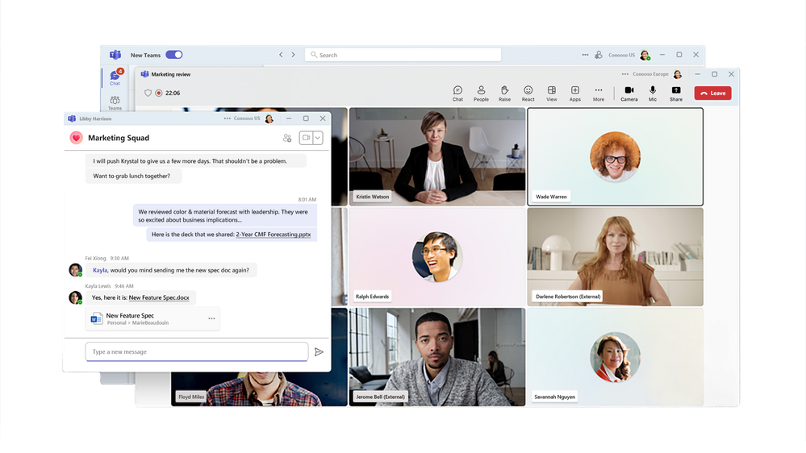
Task: Open the React emoji options
Action: click(x=528, y=93)
